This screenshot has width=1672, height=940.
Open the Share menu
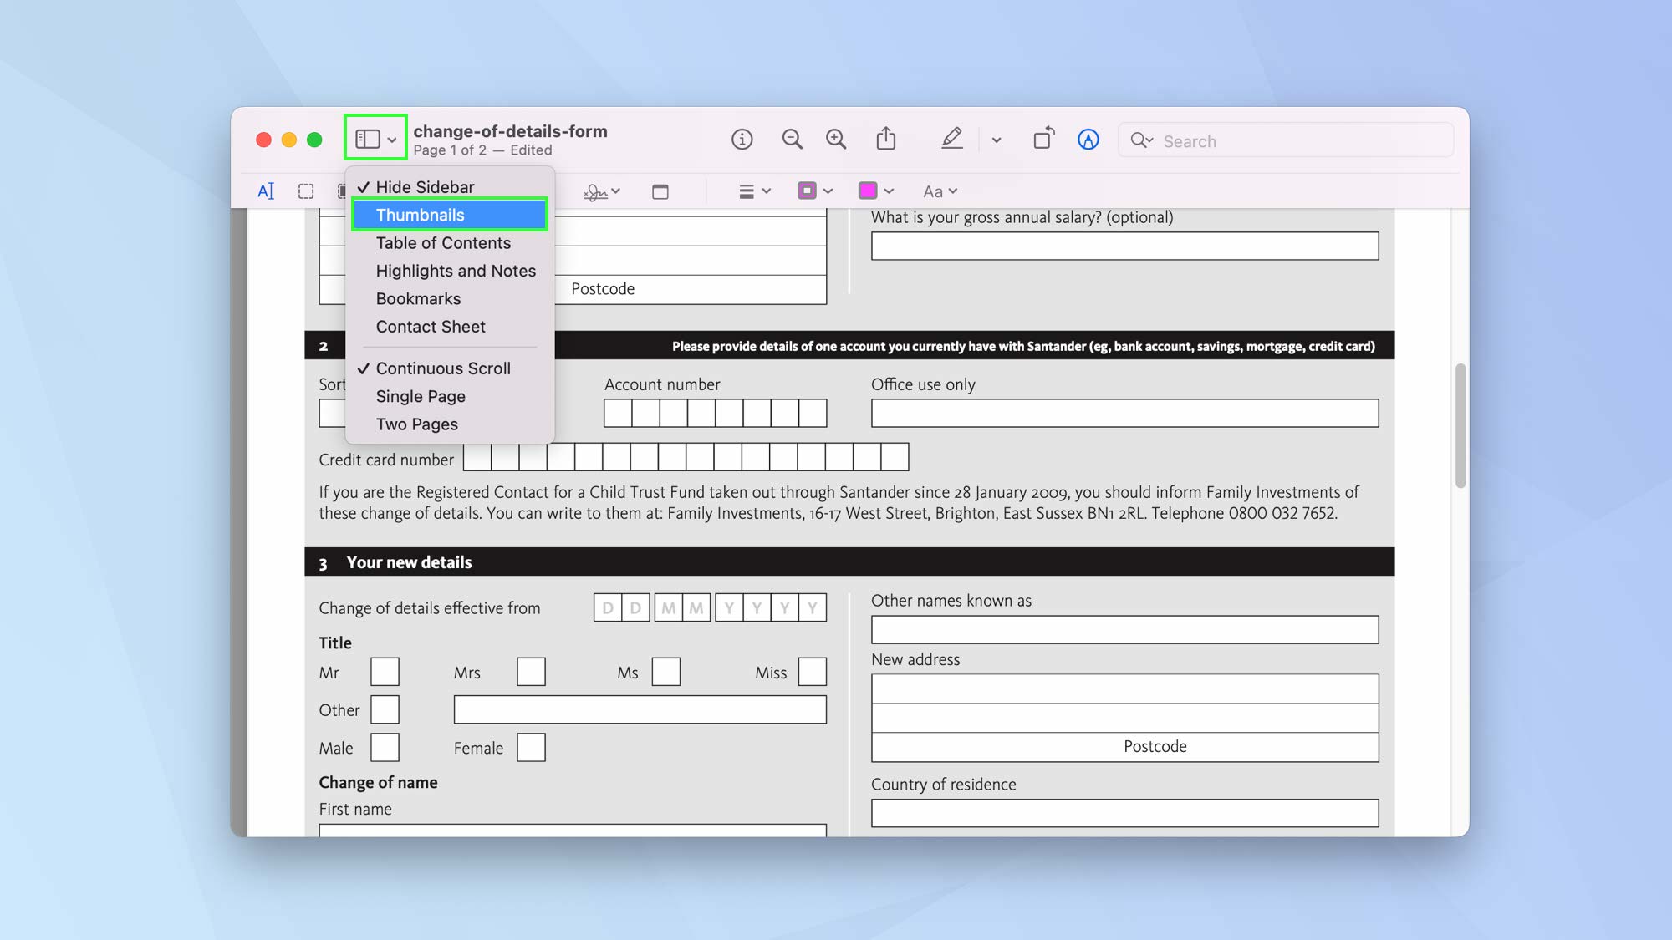pos(887,140)
